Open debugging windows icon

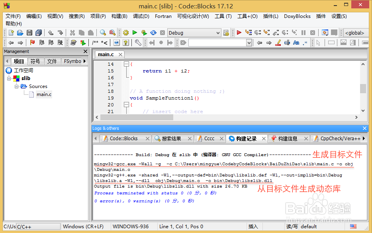(x=325, y=33)
